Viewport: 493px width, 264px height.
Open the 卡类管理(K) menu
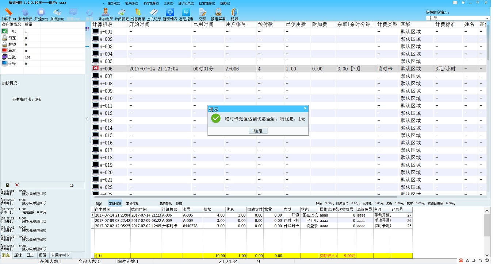[151, 3]
